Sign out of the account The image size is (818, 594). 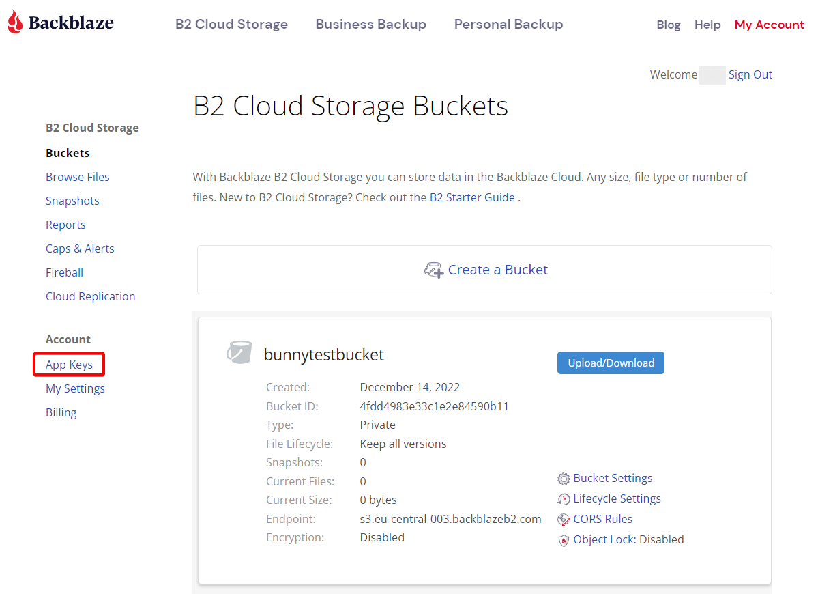point(750,74)
